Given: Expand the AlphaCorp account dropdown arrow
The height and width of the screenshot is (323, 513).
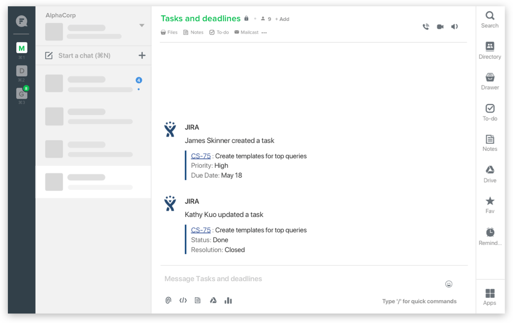Looking at the screenshot, I should point(142,26).
